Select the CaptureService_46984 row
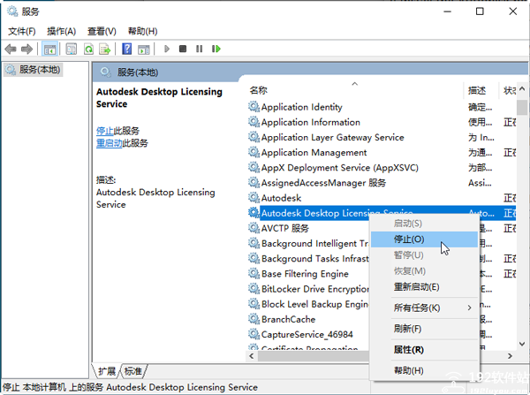This screenshot has width=530, height=395. pos(308,334)
